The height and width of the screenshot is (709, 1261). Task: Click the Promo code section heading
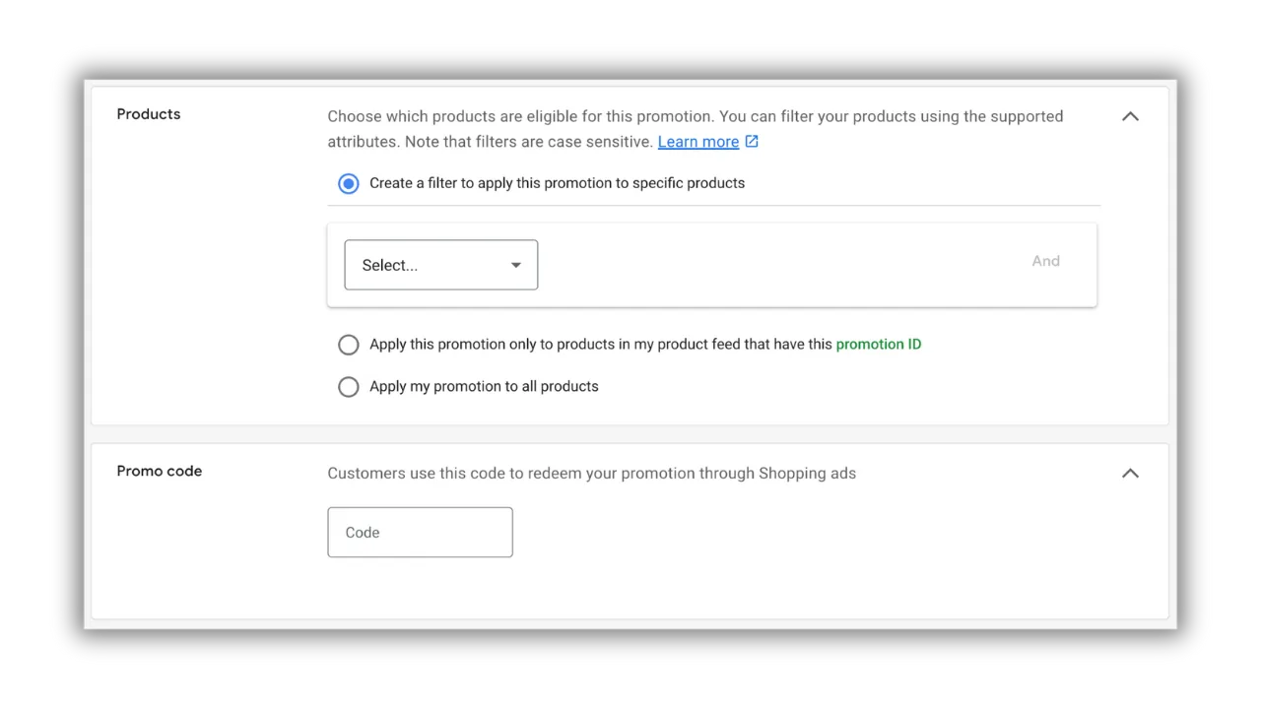[x=160, y=472]
